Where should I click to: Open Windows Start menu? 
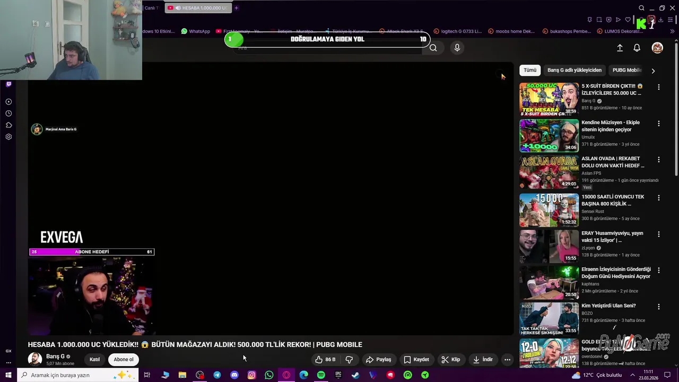[8, 375]
